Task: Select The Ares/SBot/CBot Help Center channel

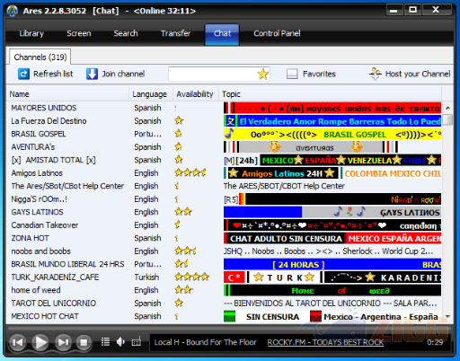Action: coord(67,186)
